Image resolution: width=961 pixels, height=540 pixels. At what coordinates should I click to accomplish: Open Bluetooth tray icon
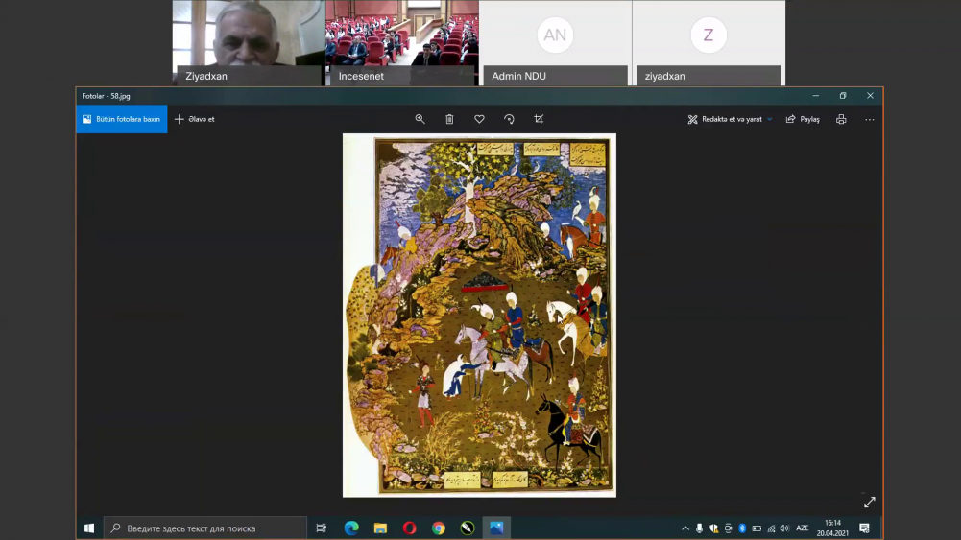click(x=742, y=528)
